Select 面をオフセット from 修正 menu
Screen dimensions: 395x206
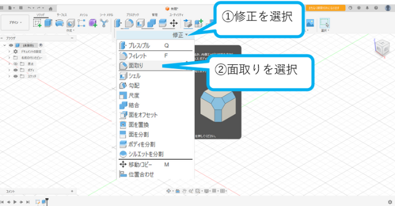[156, 115]
